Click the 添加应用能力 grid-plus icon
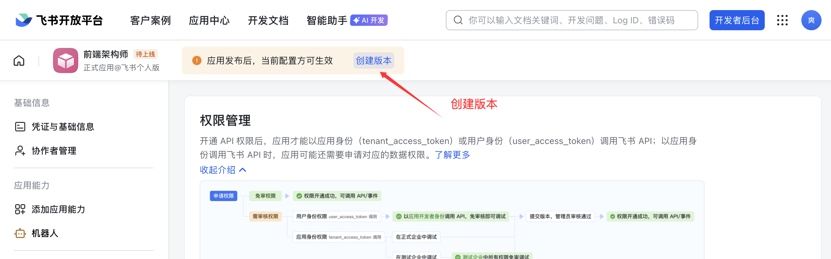The image size is (831, 259). point(20,210)
